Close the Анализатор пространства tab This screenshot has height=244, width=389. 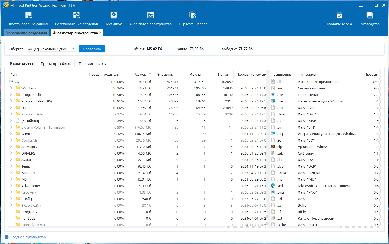pyautogui.click(x=100, y=33)
